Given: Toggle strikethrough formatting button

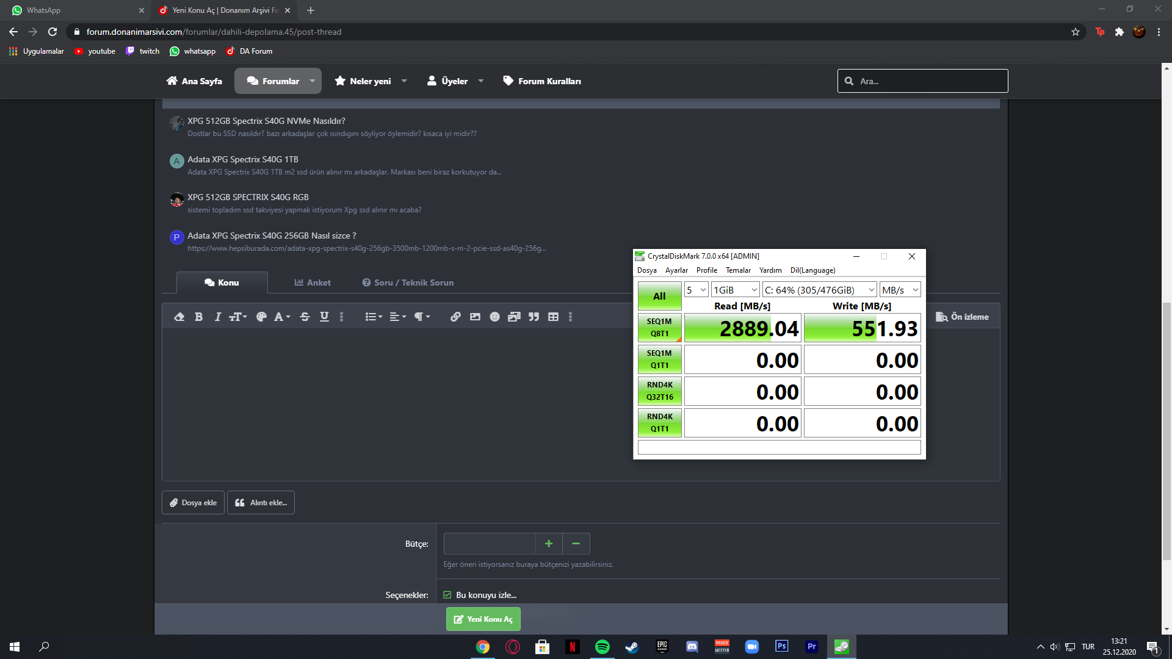Looking at the screenshot, I should click(x=305, y=317).
